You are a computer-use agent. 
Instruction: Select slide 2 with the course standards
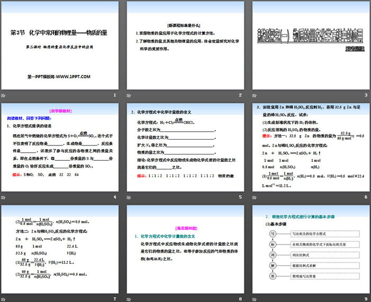[x=185, y=46]
